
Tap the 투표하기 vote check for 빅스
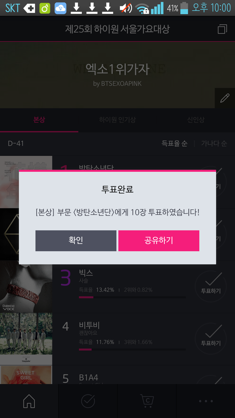click(x=211, y=286)
